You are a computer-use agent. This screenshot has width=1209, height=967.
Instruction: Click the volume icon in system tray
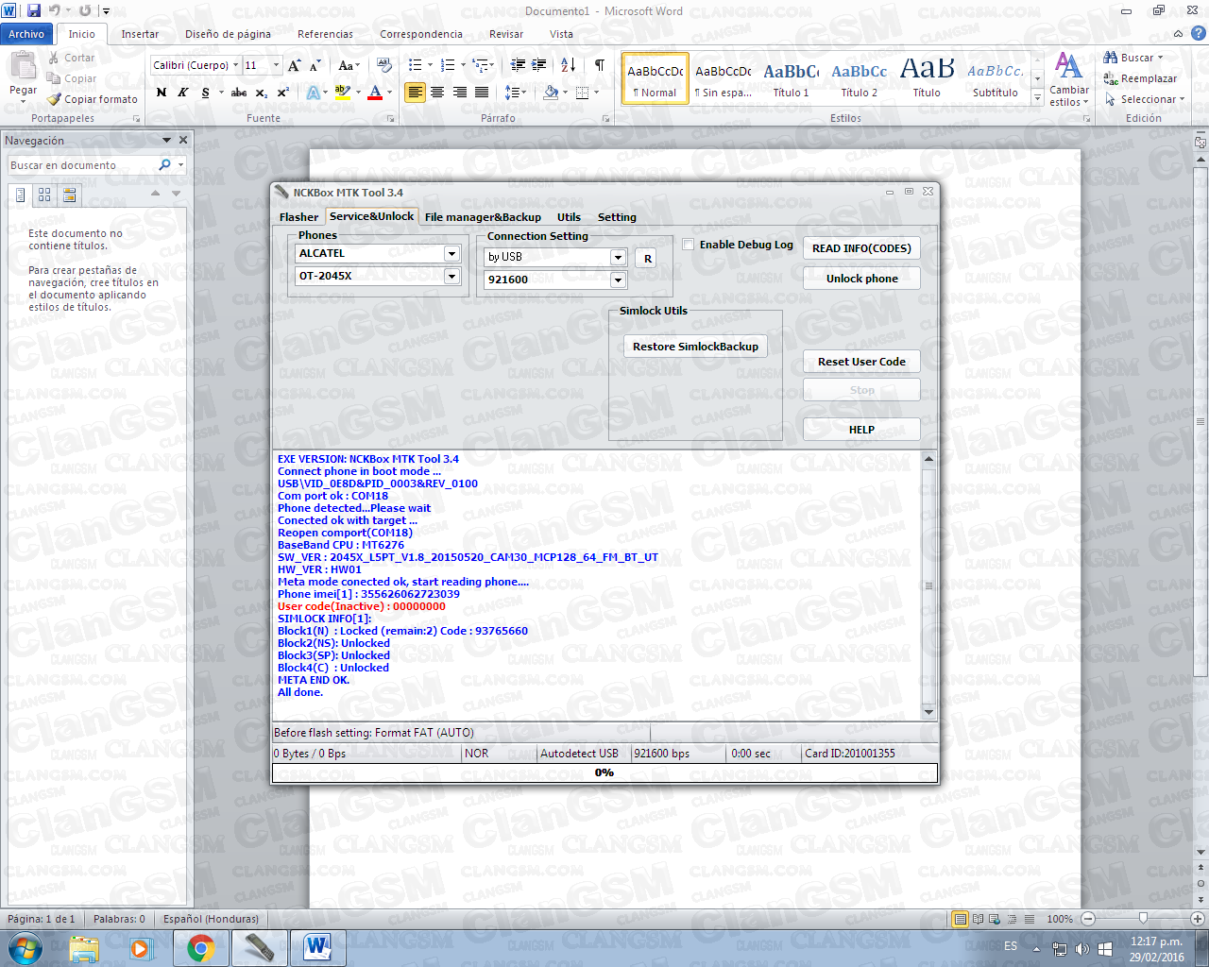1081,949
